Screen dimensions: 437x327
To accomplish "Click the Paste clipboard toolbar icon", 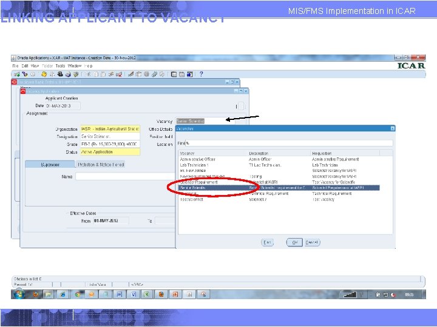I will tap(103, 74).
